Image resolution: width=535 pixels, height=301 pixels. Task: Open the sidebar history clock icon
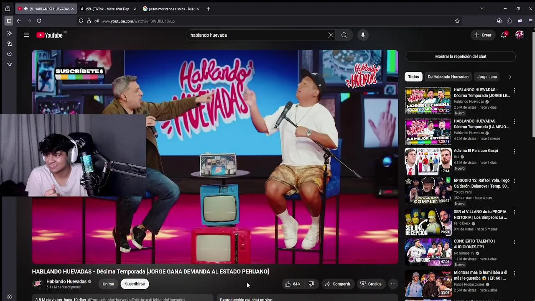[x=9, y=54]
